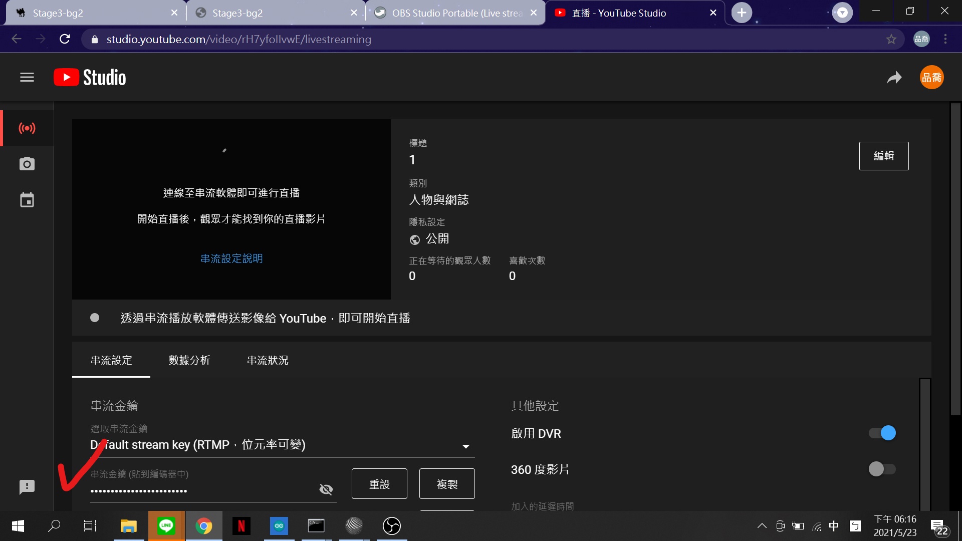Open OBS Studio from the taskbar
This screenshot has height=541, width=962.
[x=392, y=526]
